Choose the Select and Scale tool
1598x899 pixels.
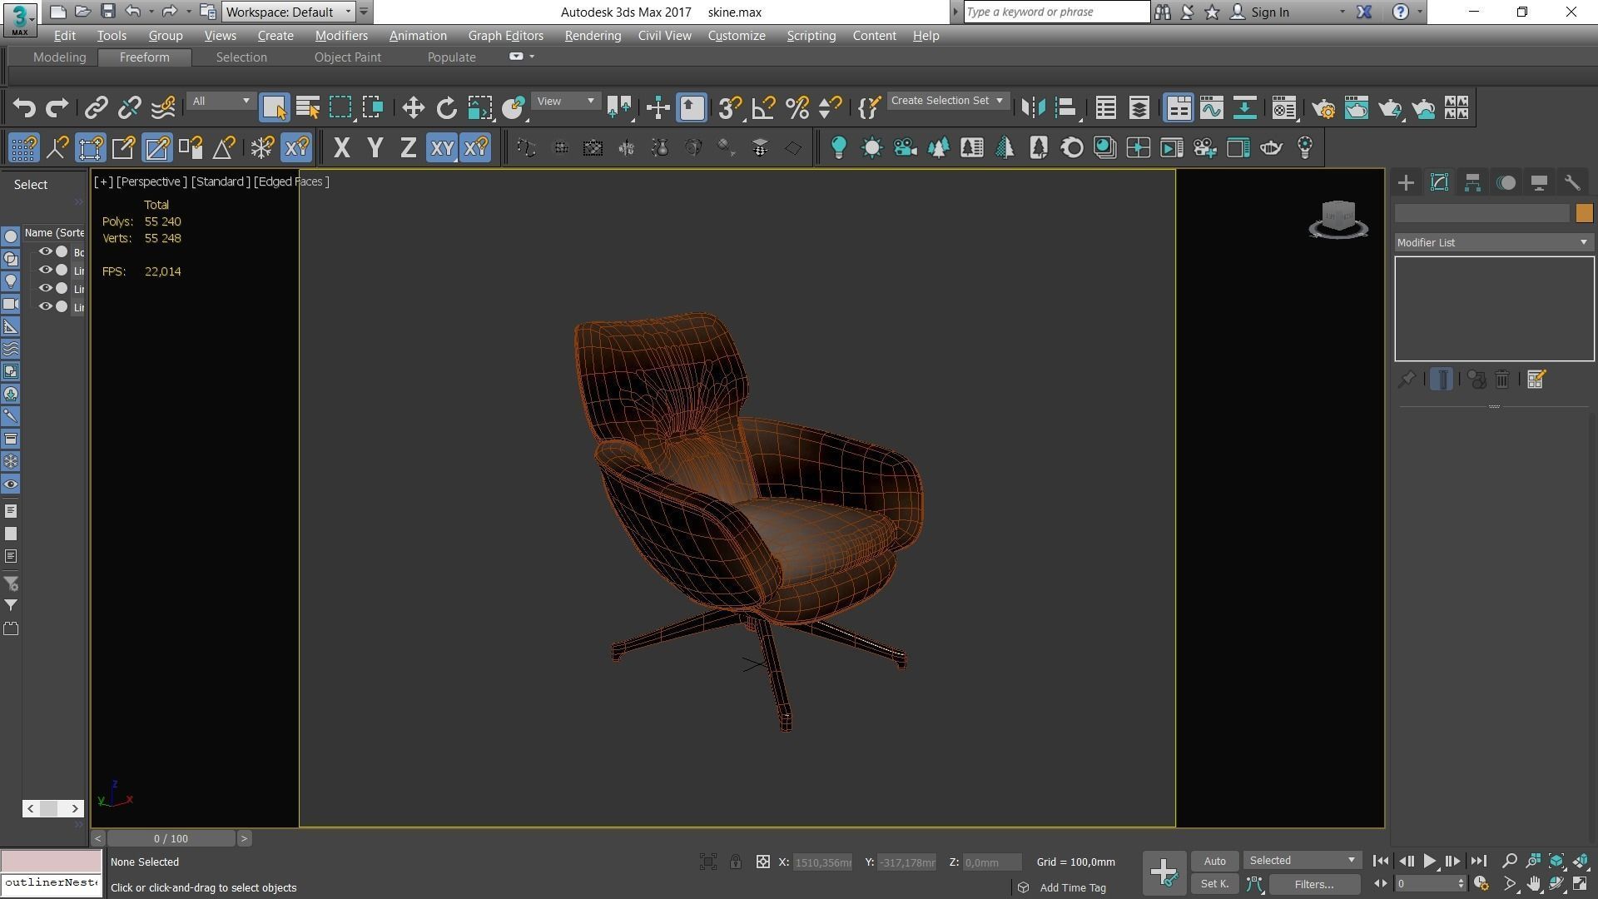coord(479,108)
